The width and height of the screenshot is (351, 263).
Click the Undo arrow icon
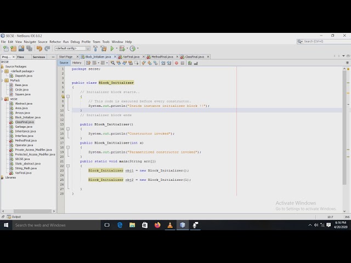[x=39, y=48]
